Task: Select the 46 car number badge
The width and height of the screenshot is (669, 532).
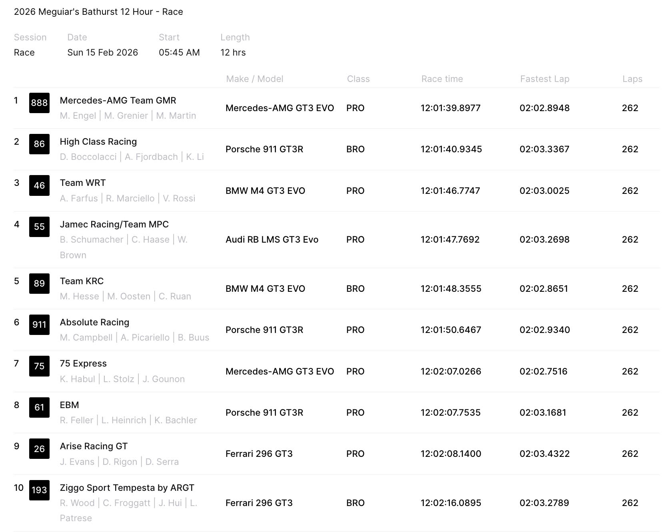Action: (39, 185)
